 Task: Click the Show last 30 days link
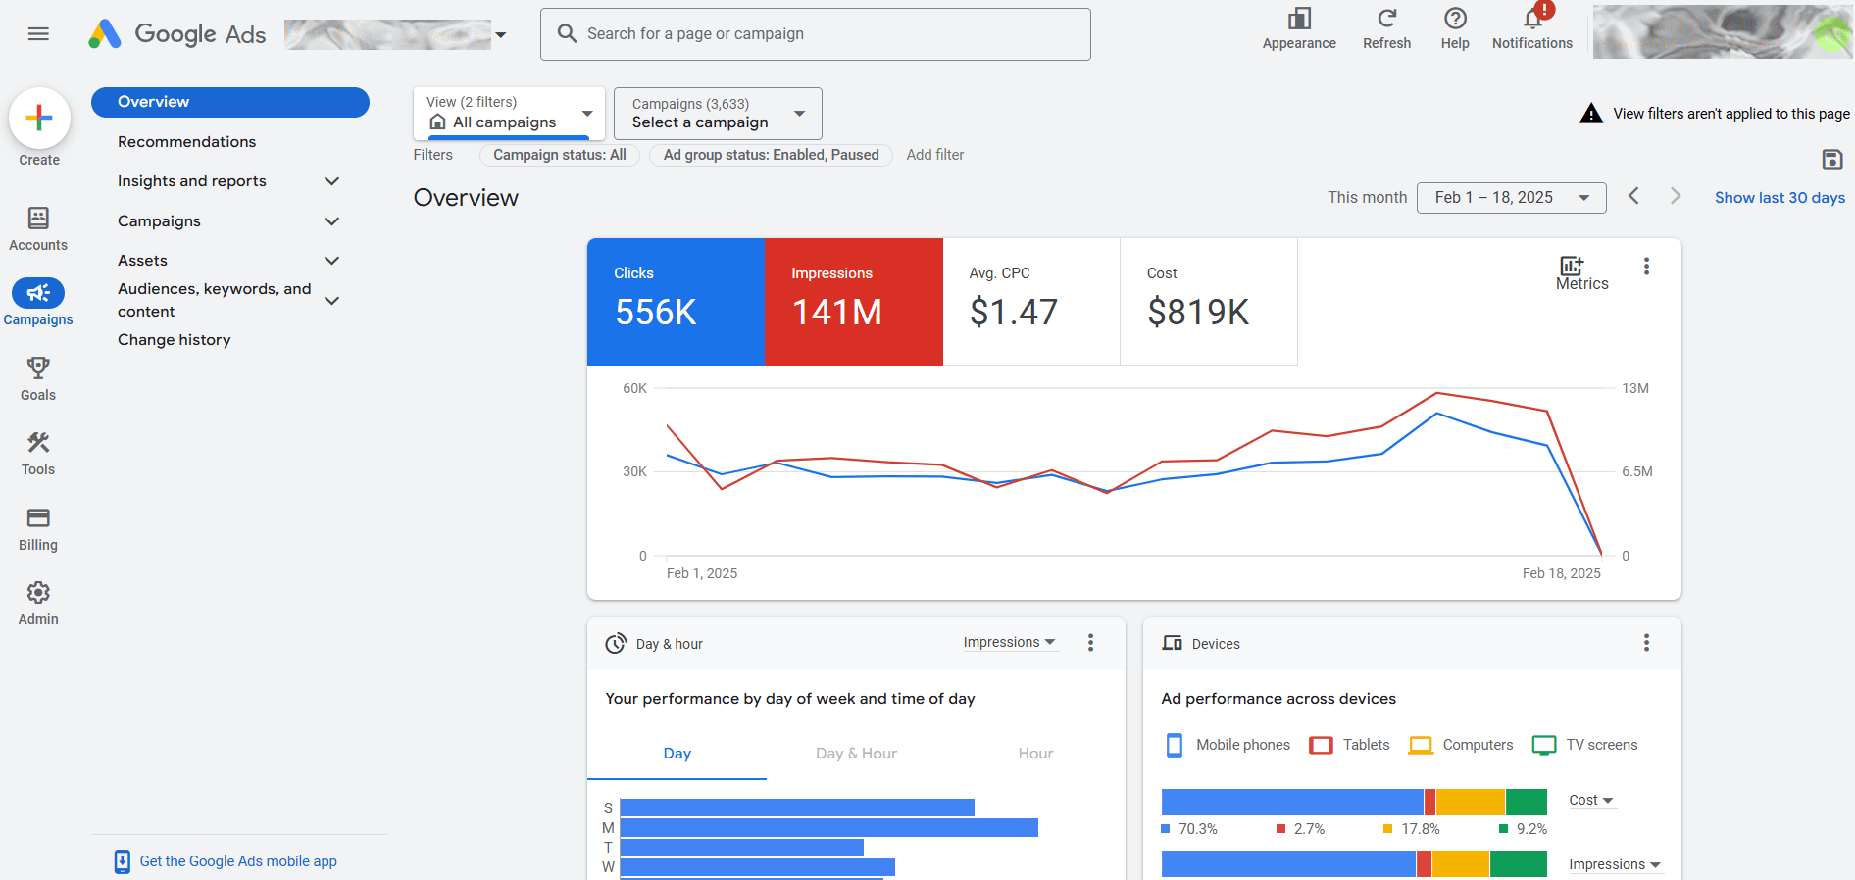1779,198
